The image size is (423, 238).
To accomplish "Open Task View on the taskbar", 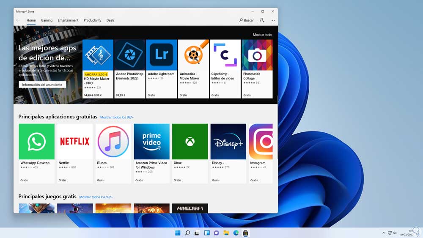I will click(x=197, y=233).
